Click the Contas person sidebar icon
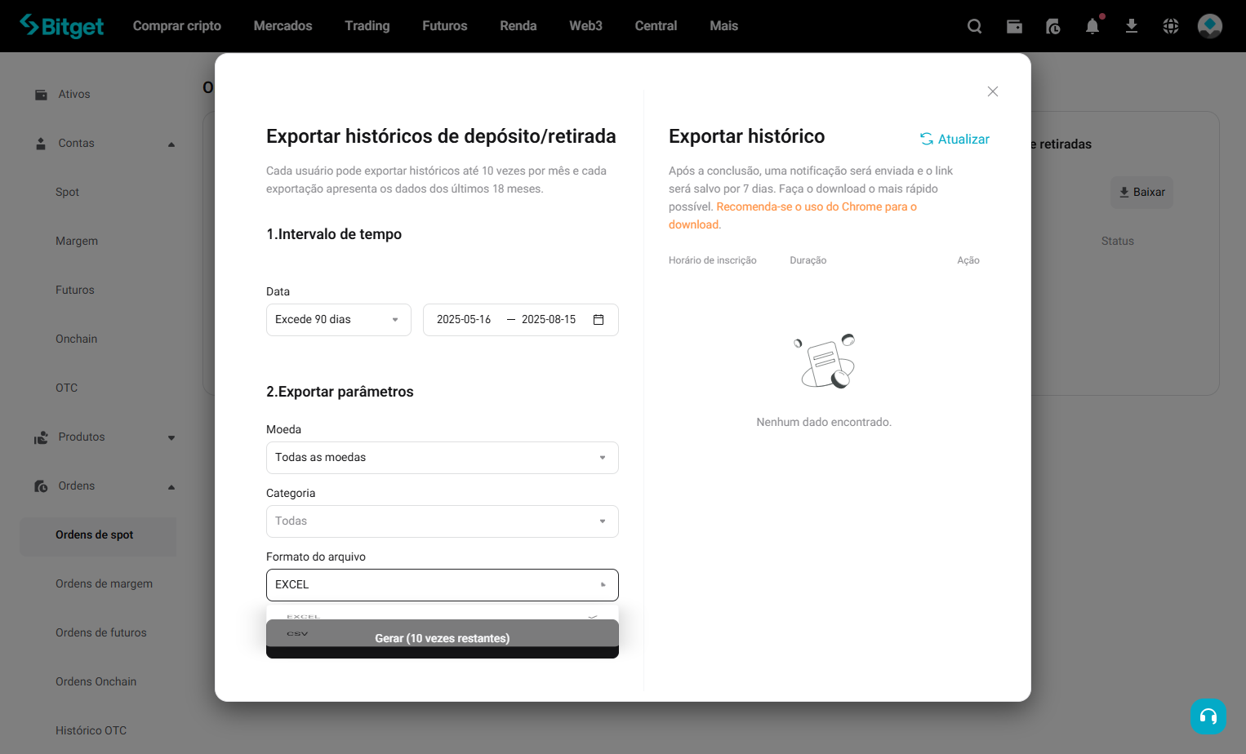The image size is (1246, 754). tap(41, 144)
